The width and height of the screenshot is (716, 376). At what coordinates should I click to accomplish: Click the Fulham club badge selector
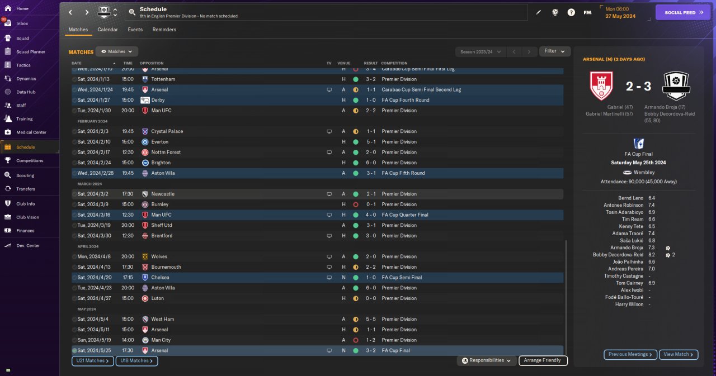tap(107, 12)
